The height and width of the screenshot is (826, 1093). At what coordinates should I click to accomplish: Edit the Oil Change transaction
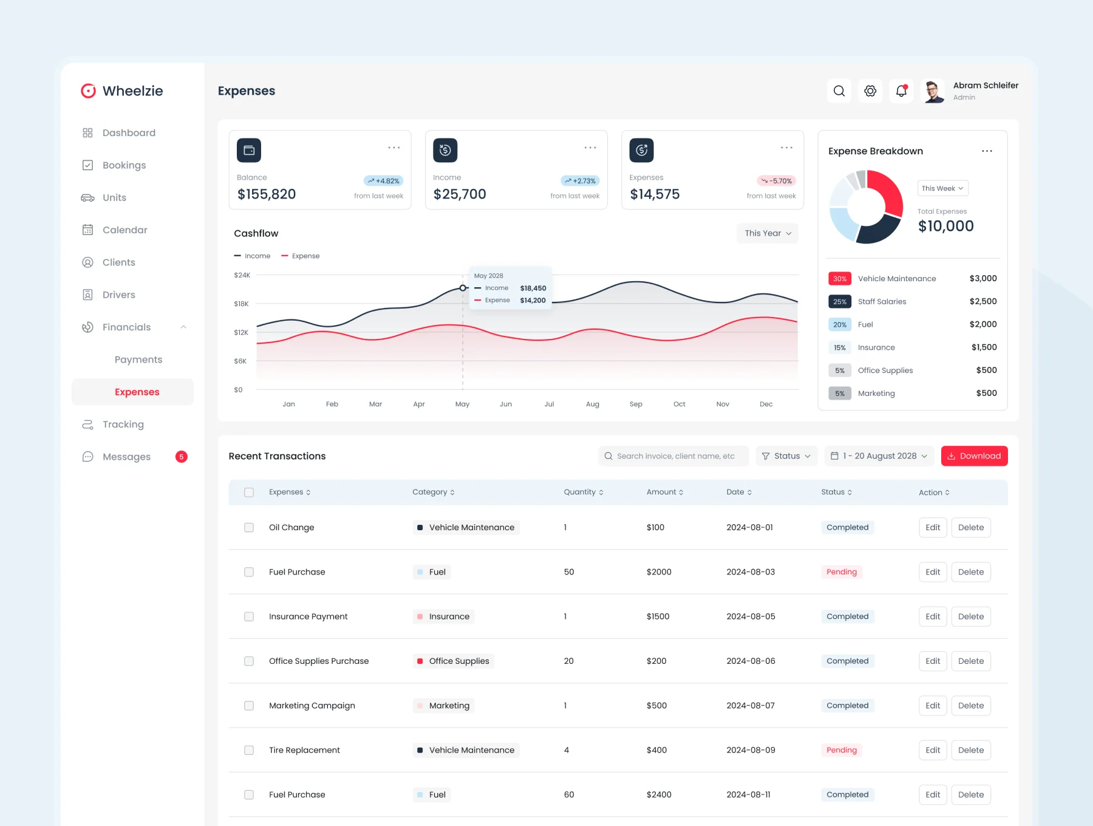click(933, 527)
